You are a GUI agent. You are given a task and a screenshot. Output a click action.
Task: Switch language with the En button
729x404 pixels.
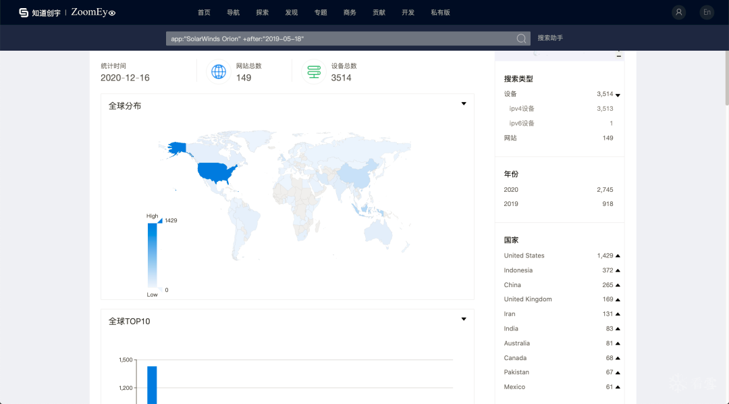[x=707, y=13]
